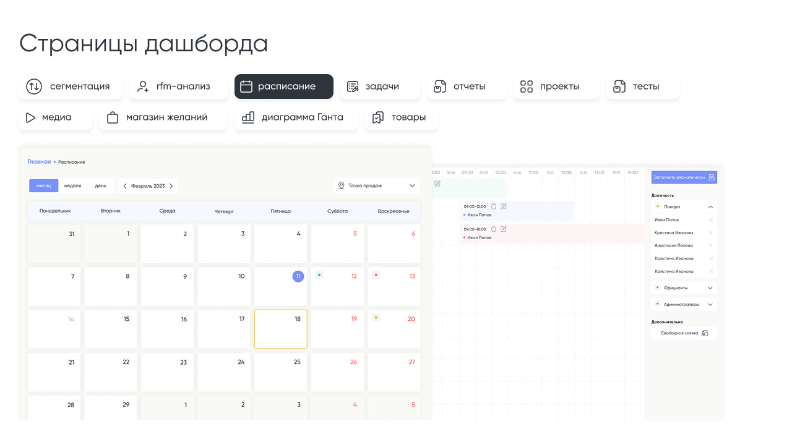Switch calendar to день view
The width and height of the screenshot is (792, 445).
coord(100,185)
